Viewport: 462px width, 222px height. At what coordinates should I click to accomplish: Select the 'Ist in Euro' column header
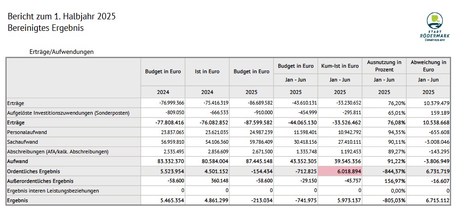click(x=207, y=71)
